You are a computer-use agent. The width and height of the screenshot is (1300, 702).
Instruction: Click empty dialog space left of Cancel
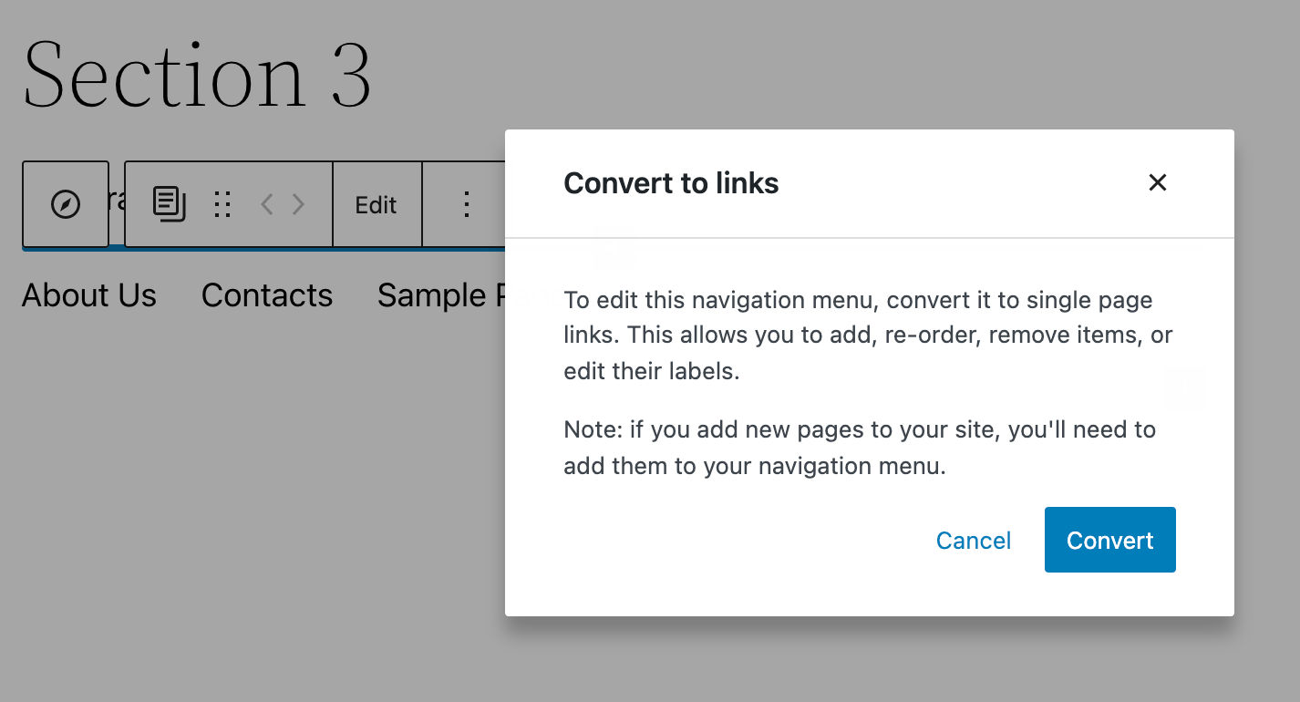(x=729, y=541)
